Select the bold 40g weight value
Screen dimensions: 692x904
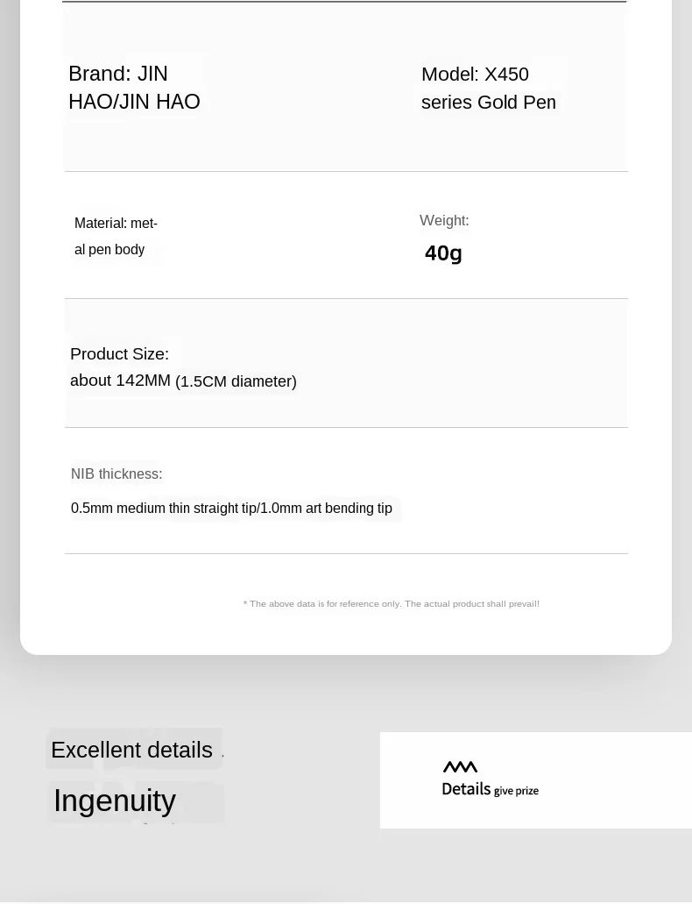pyautogui.click(x=443, y=253)
